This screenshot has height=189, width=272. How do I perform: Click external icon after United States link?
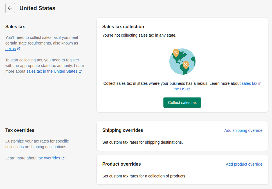pyautogui.click(x=80, y=71)
